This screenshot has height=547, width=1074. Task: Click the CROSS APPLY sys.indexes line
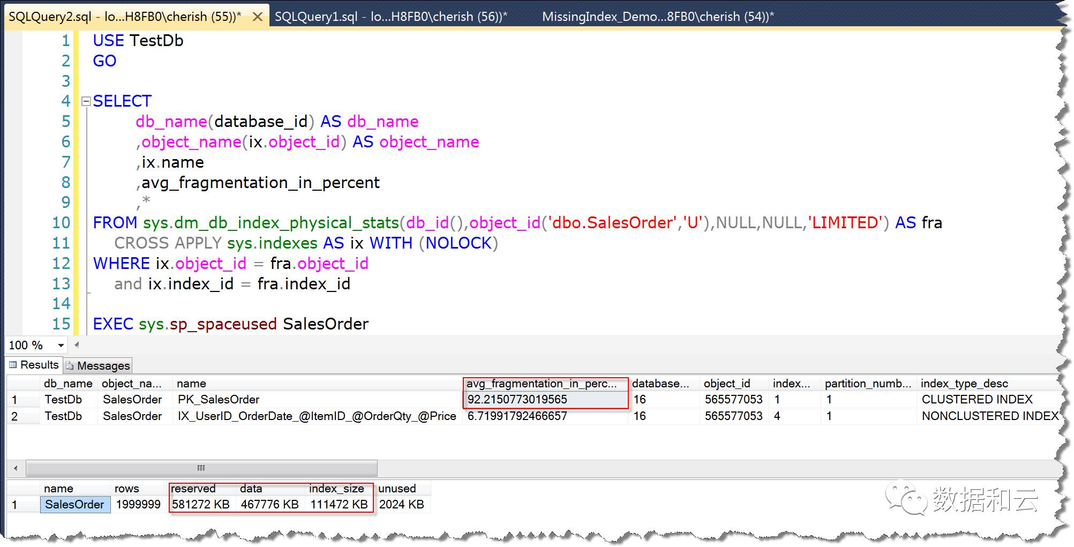coord(306,243)
